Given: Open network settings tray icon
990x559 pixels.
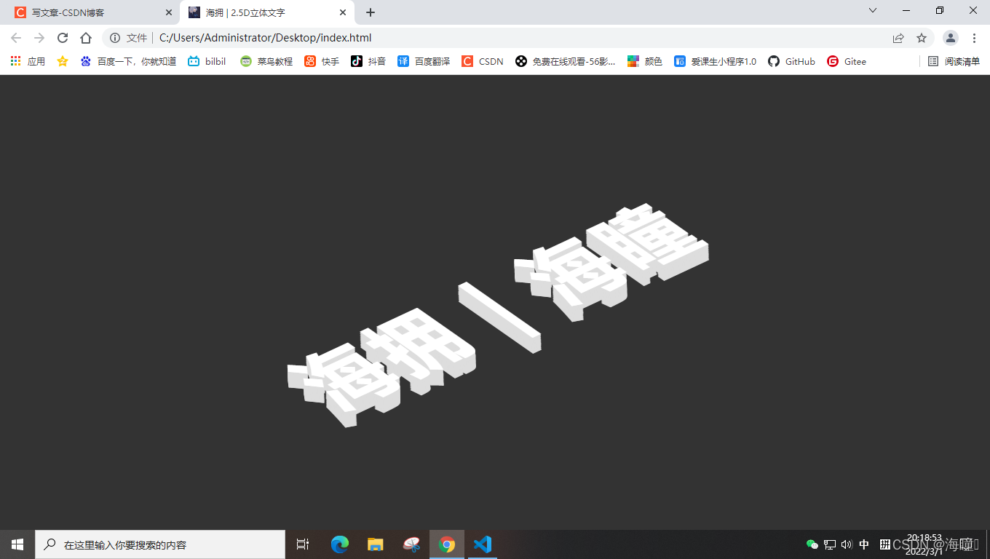Looking at the screenshot, I should 830,544.
